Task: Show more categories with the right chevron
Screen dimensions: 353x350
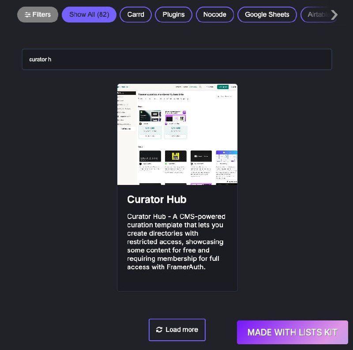Action: (x=334, y=15)
